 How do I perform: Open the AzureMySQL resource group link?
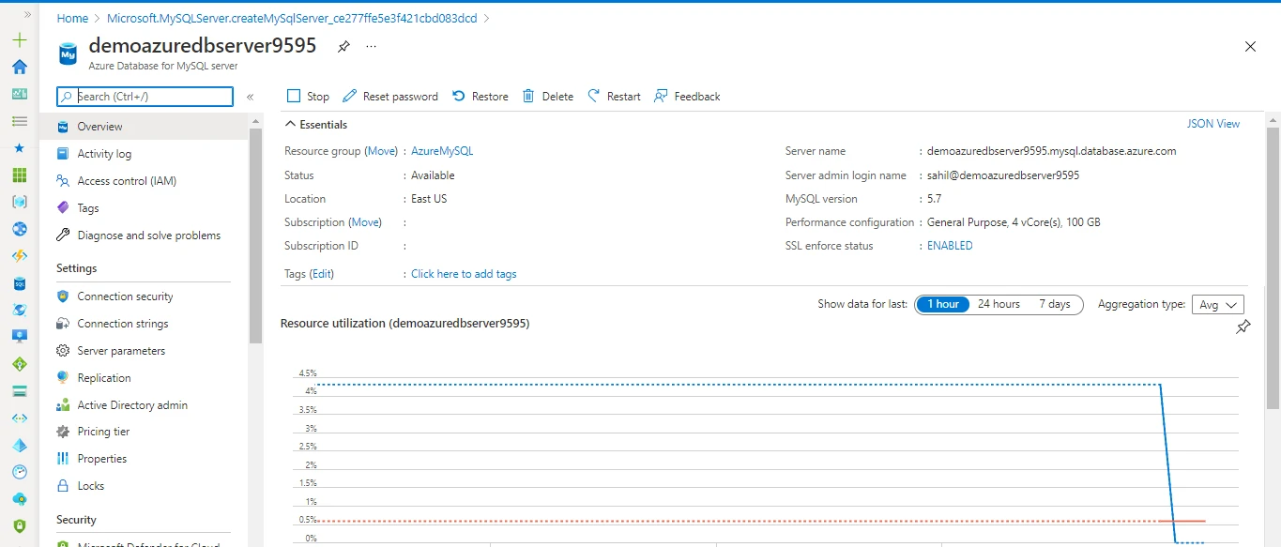[442, 150]
